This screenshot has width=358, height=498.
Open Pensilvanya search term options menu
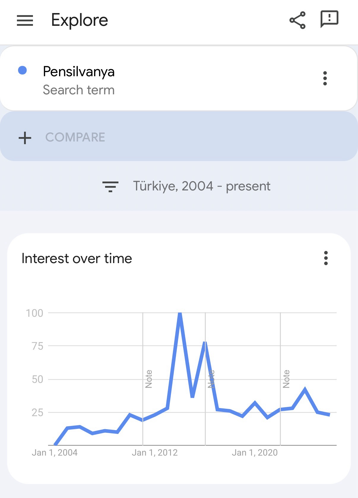tap(325, 78)
